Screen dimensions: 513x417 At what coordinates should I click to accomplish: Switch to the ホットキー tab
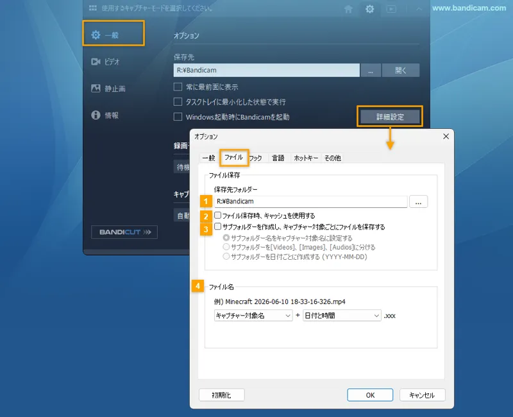point(306,158)
